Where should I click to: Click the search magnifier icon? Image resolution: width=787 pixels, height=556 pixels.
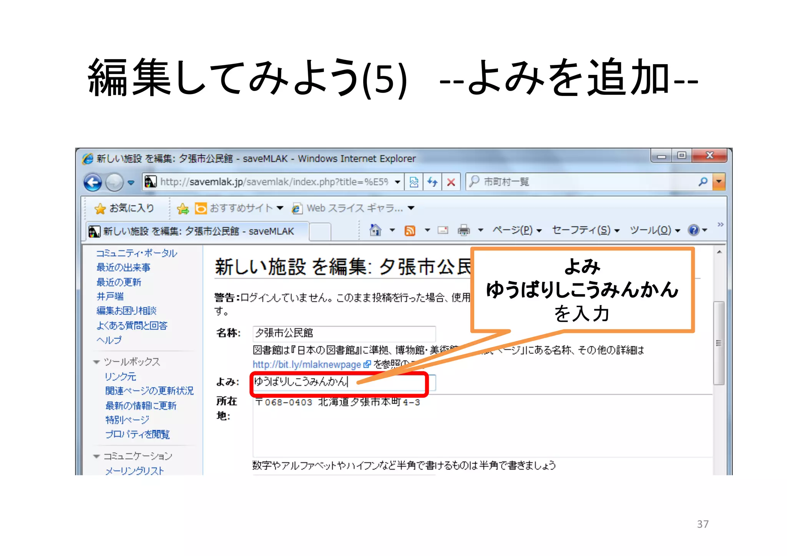(703, 182)
